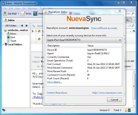The image size is (138, 115).
Task: Select Command Count (Recent) row
Action: (84, 75)
